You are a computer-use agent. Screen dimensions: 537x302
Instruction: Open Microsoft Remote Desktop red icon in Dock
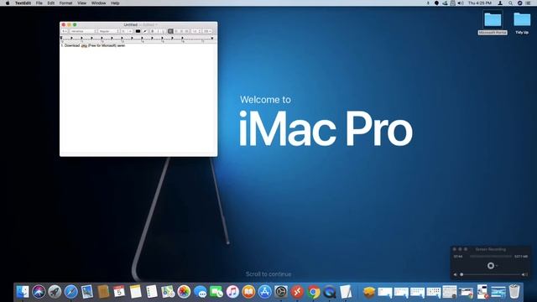click(297, 292)
